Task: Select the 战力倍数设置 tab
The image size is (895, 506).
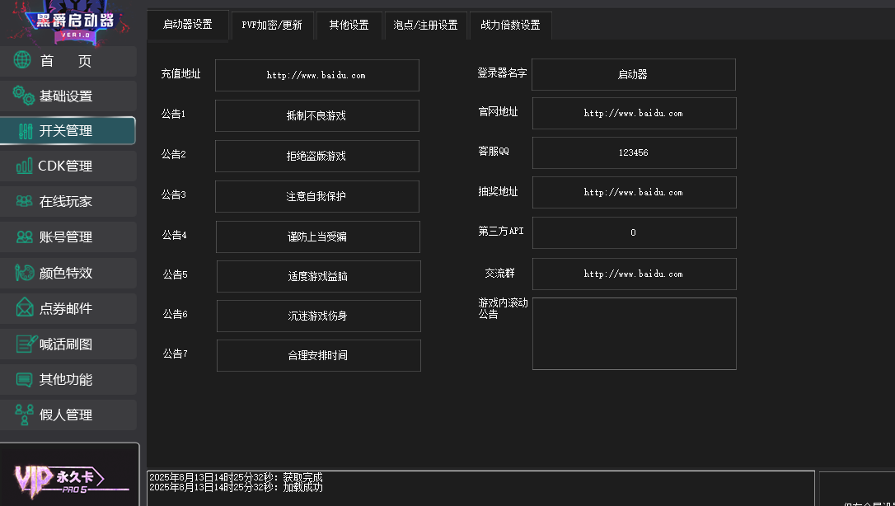Action: [x=510, y=26]
